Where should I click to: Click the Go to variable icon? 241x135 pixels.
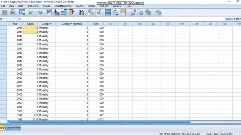pos(56,12)
